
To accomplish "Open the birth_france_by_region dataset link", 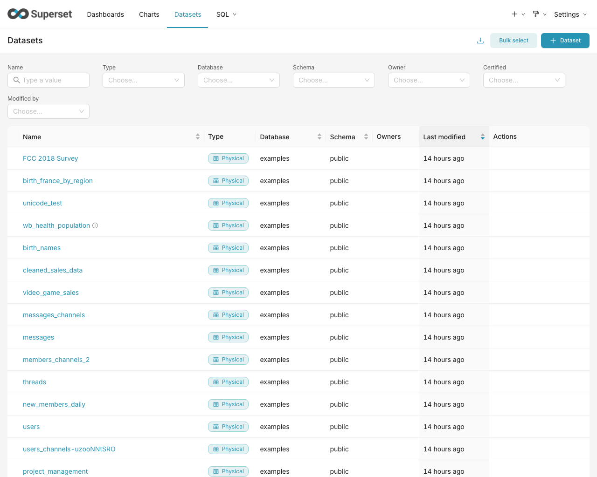I will coord(58,181).
